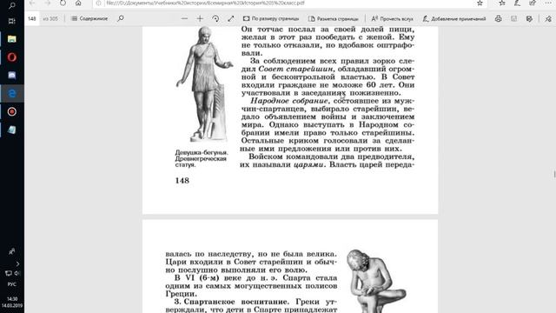Click the italic phrase Народное собрание
The width and height of the screenshot is (556, 313).
pyautogui.click(x=289, y=101)
